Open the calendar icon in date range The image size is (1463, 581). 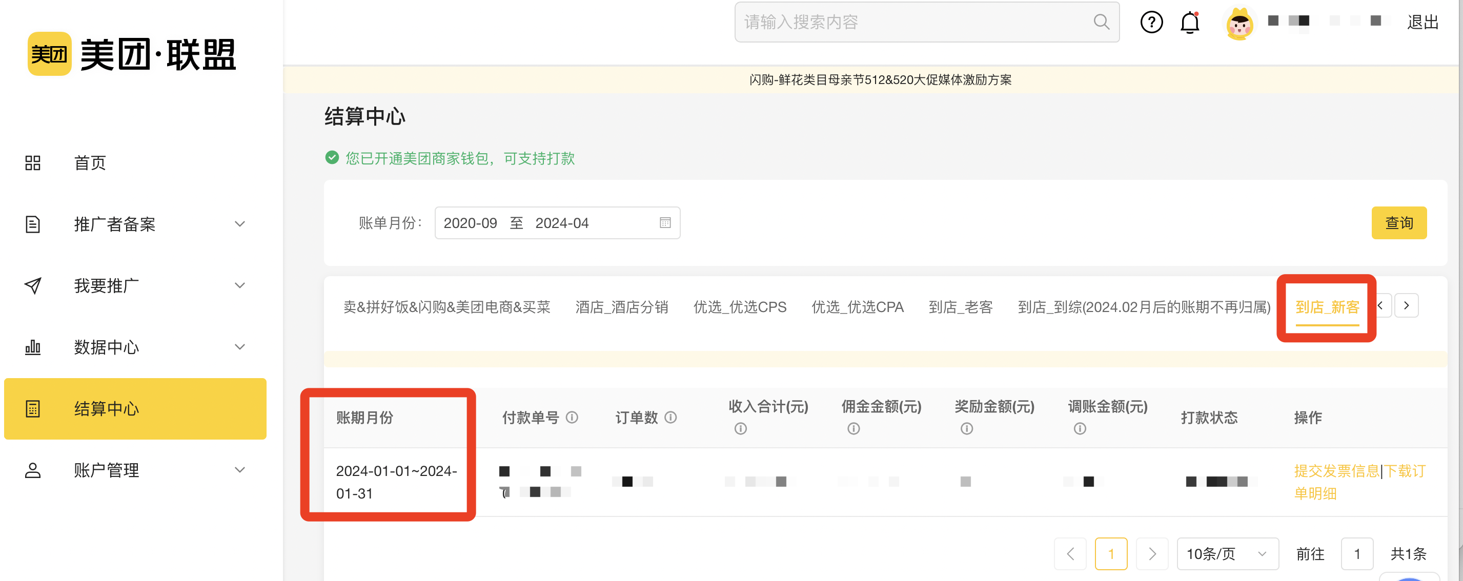point(665,223)
